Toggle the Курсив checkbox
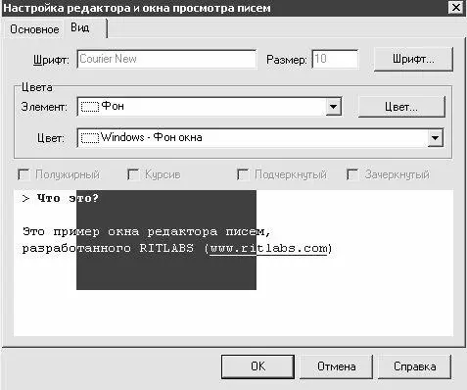The width and height of the screenshot is (467, 390). [x=133, y=174]
